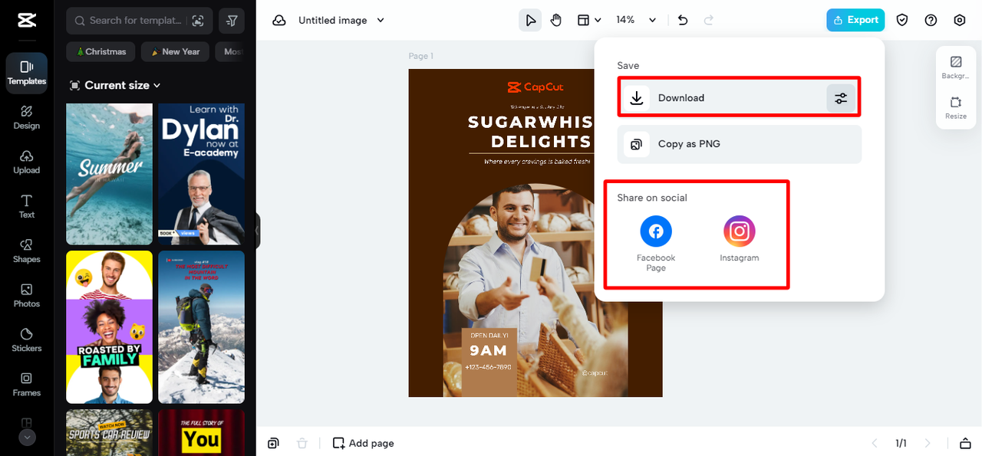Open the Photos sidebar tab
Viewport: 982px width, 456px height.
(27, 295)
